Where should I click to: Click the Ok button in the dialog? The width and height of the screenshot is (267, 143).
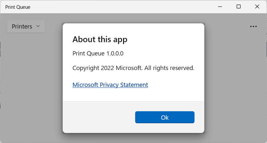point(165,117)
